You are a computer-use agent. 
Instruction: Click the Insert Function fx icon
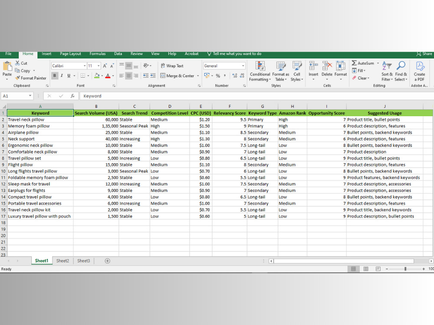pos(72,96)
